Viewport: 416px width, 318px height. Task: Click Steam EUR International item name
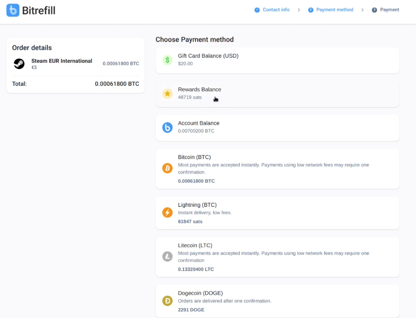pos(62,61)
